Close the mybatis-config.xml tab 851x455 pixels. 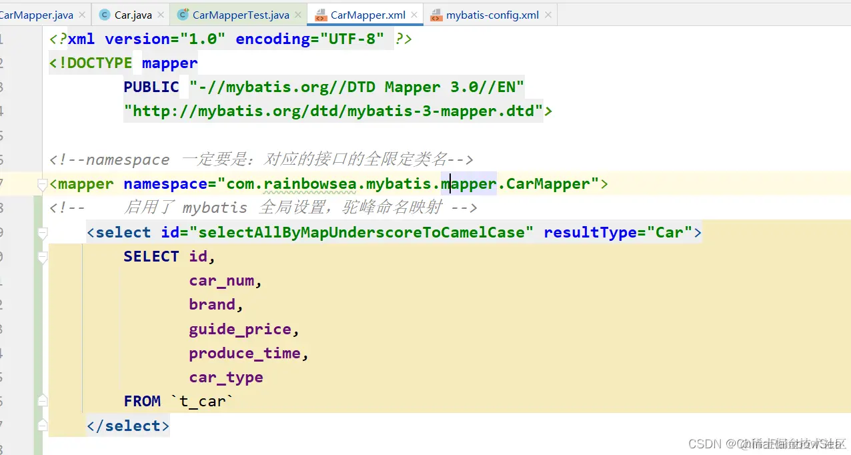(548, 15)
